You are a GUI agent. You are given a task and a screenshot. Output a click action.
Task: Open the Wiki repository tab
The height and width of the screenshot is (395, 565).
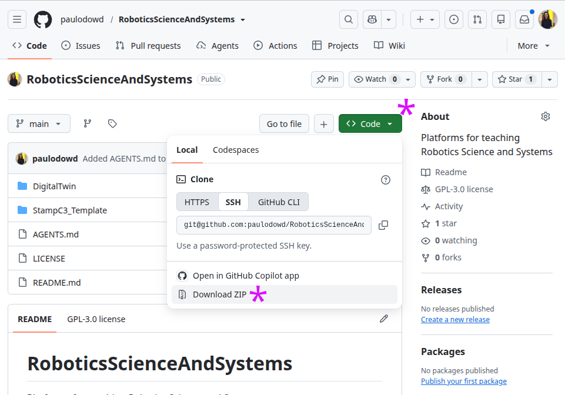389,46
